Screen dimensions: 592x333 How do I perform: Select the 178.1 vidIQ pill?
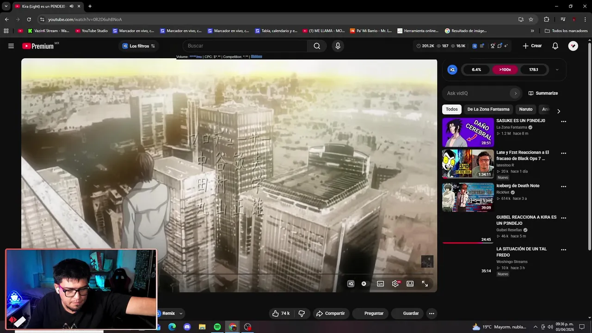pos(534,70)
